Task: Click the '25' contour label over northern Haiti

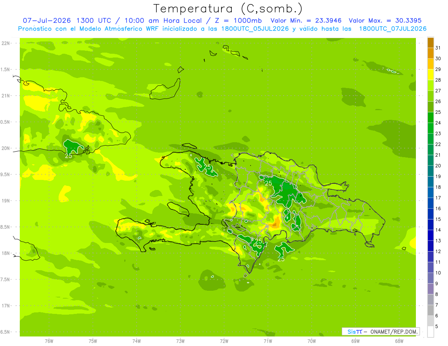Action: click(x=208, y=167)
